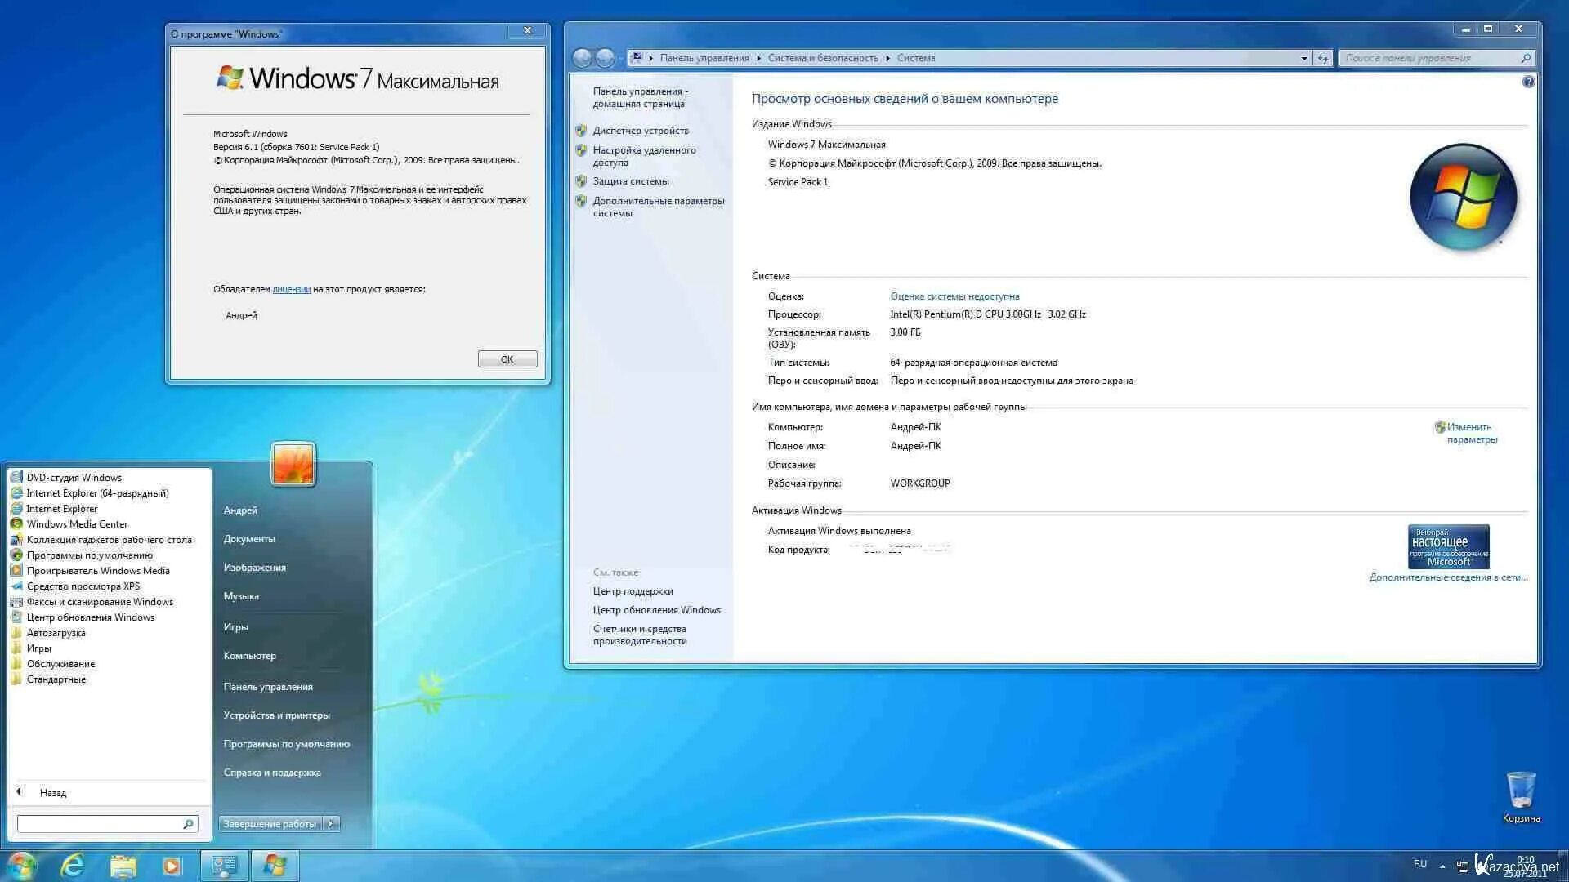1569x882 pixels.
Task: Click the Start menu search magnifier icon
Action: point(189,824)
